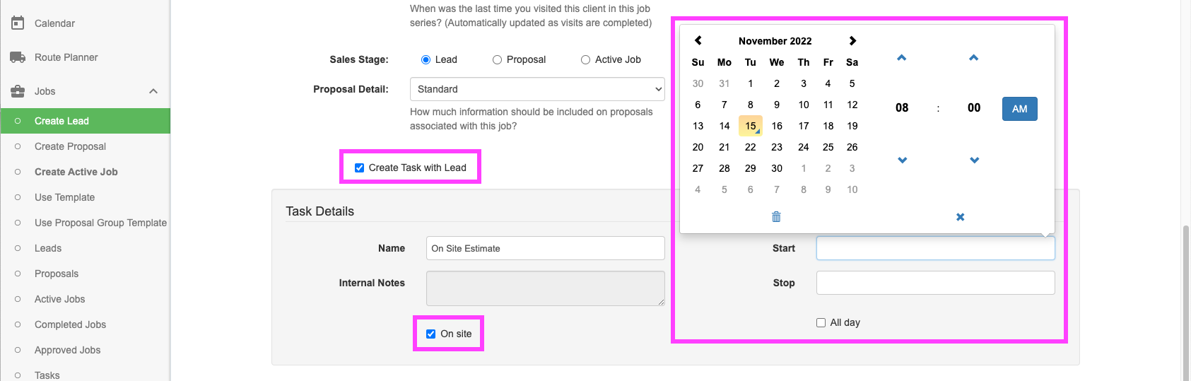Increment hour with up chevron
1191x381 pixels.
click(x=902, y=58)
